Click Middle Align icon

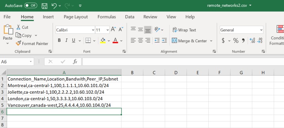141,29
